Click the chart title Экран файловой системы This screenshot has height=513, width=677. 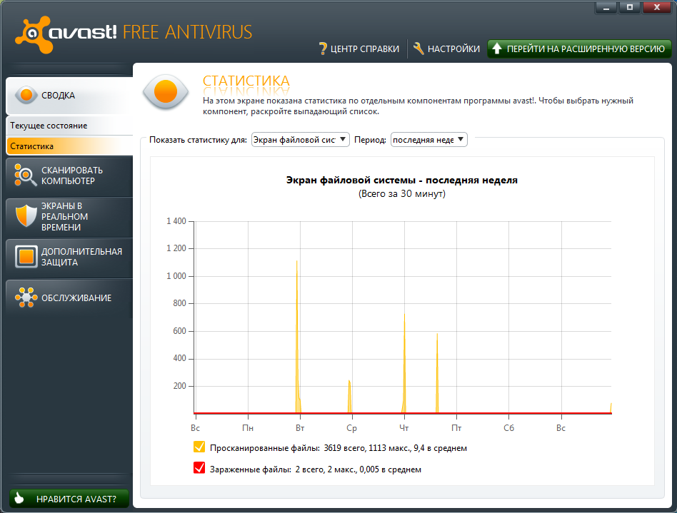point(401,180)
